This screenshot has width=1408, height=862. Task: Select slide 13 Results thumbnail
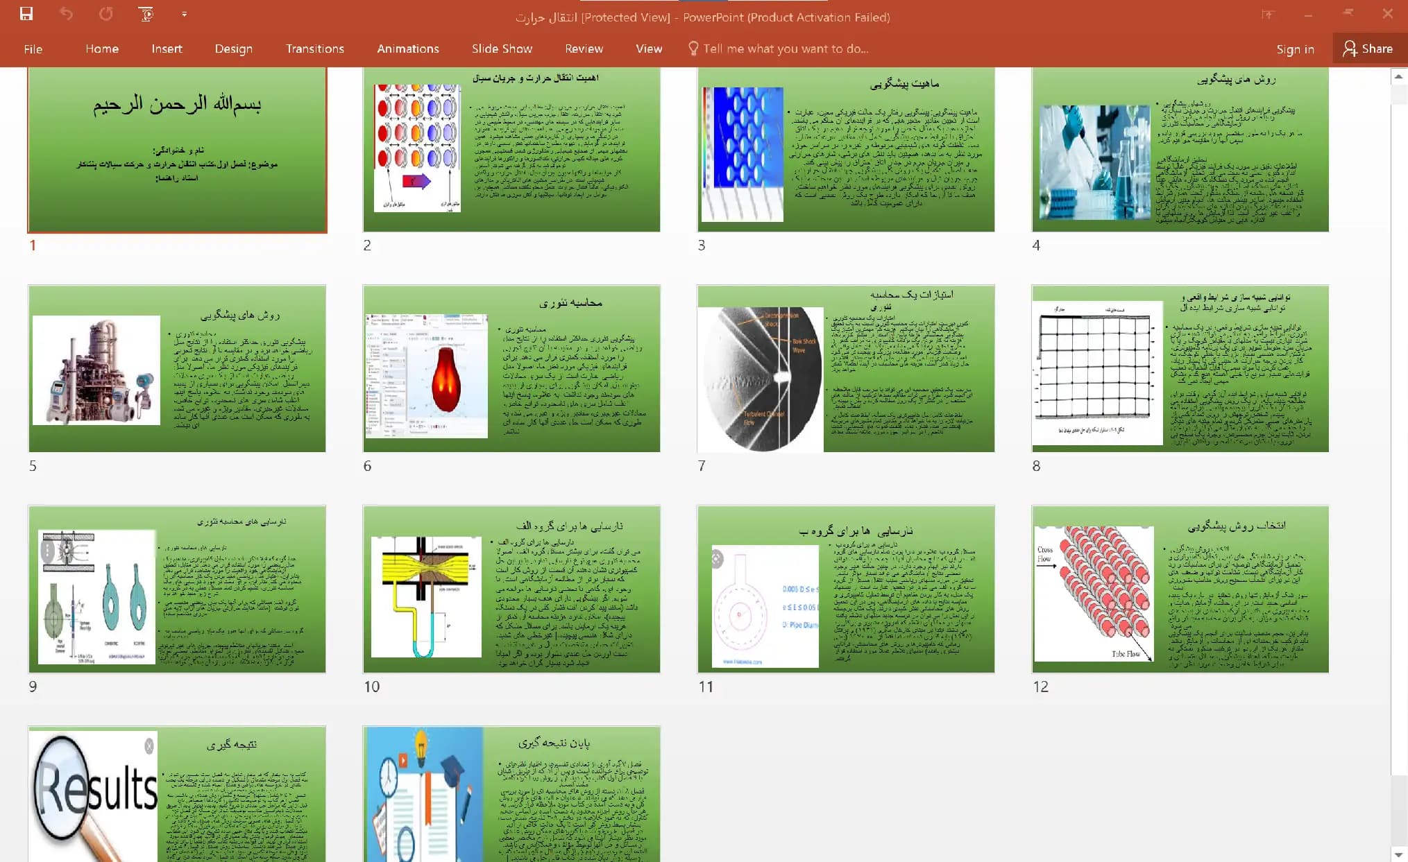coord(177,794)
